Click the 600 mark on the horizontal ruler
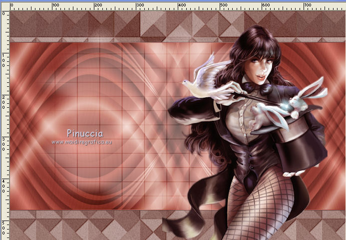The height and width of the screenshot is (240, 346). 266,5
